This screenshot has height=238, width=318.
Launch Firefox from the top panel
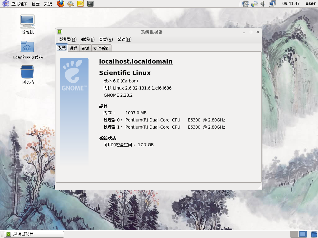[61, 3]
